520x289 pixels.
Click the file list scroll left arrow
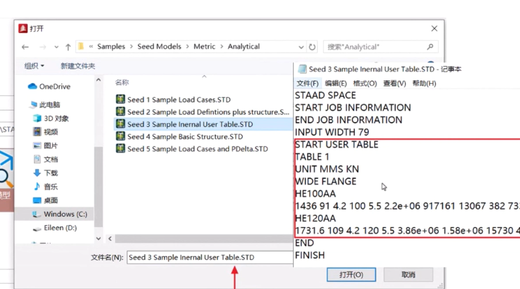tap(110, 238)
